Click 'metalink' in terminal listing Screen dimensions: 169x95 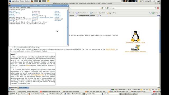point(35,19)
